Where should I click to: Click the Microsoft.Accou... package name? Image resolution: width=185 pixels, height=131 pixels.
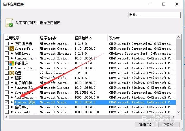[55, 83]
